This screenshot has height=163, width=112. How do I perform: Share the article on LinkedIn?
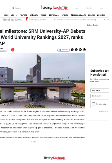click(x=80, y=50)
